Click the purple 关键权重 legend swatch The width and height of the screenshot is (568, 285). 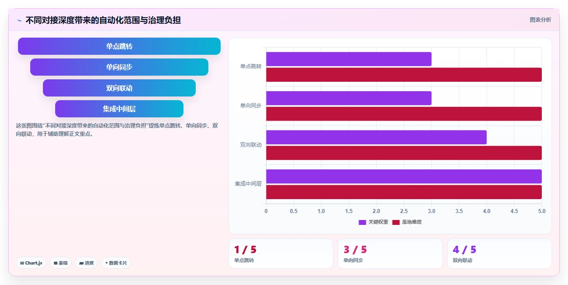click(362, 222)
